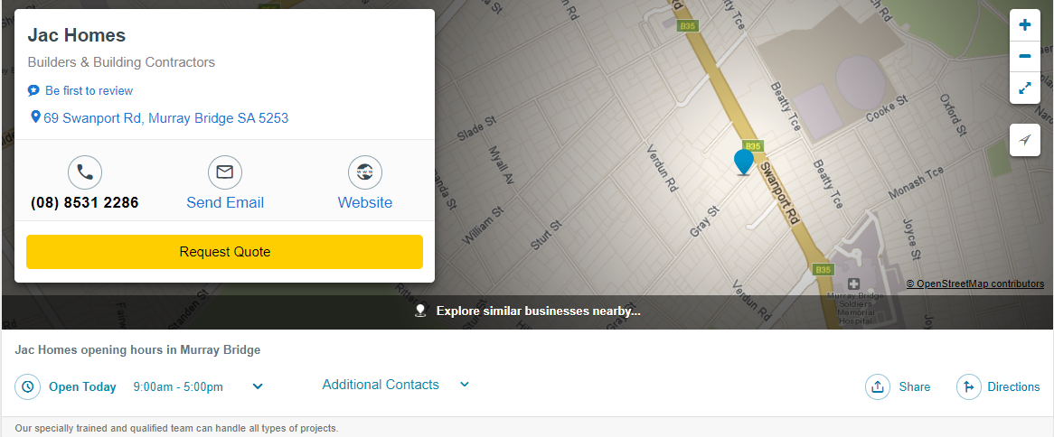Image resolution: width=1054 pixels, height=437 pixels.
Task: Click the Directions label
Action: point(1013,386)
